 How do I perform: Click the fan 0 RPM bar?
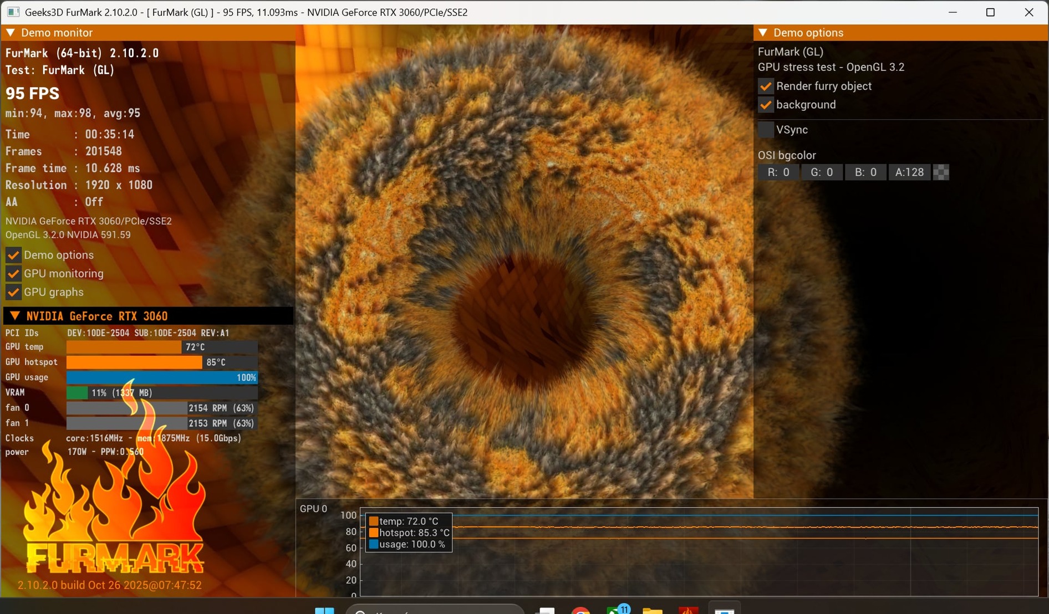click(162, 408)
